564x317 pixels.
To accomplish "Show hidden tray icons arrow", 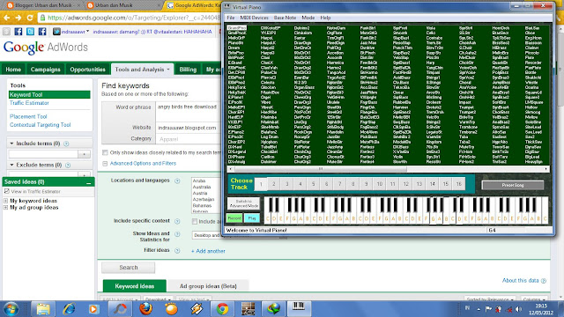I will click(x=479, y=309).
